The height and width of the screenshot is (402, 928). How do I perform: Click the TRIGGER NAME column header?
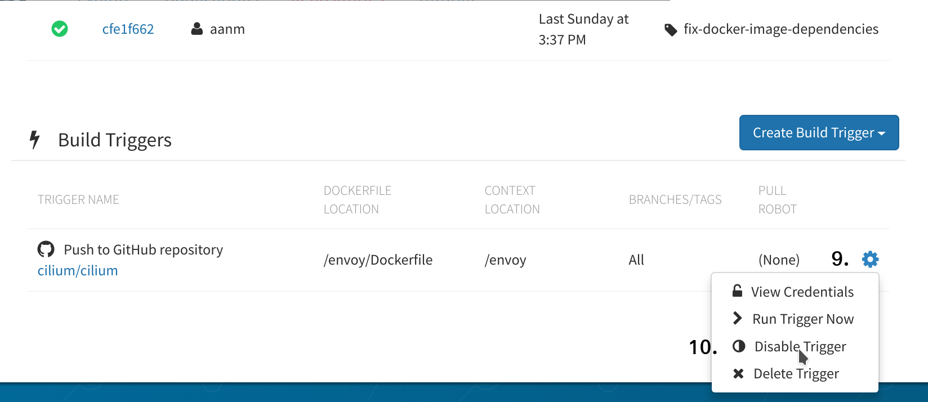(x=78, y=200)
